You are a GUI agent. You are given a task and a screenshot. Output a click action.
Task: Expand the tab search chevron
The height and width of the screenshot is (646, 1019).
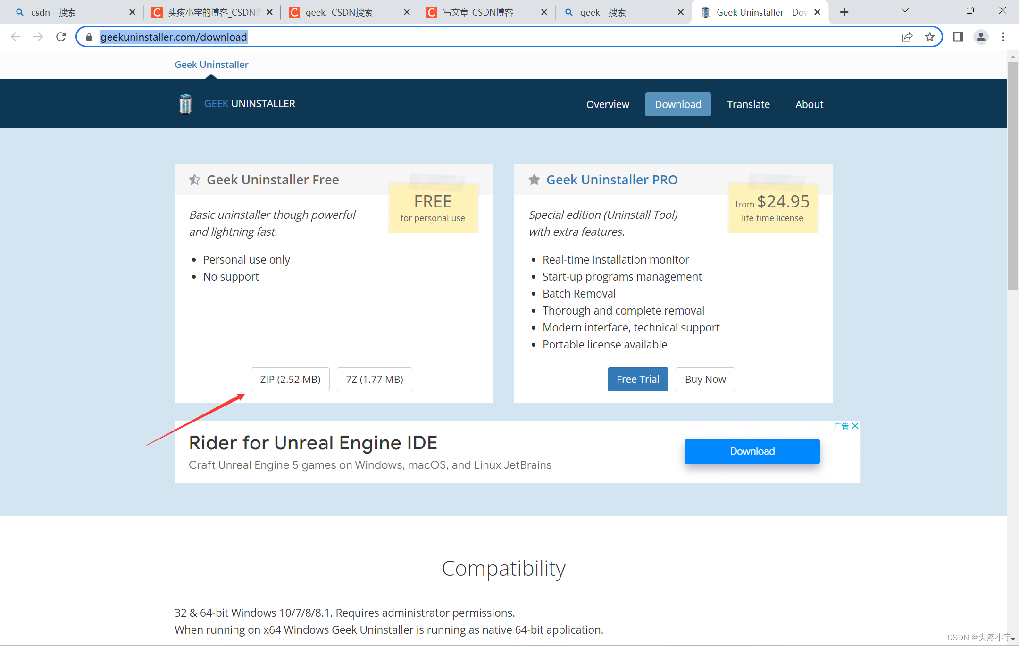(x=905, y=11)
